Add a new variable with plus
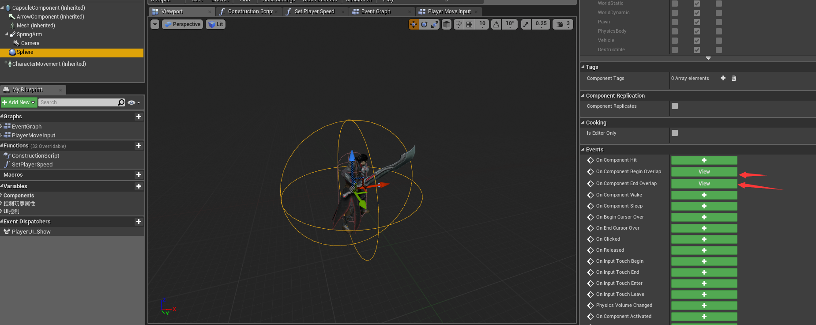816x325 pixels. pos(139,186)
